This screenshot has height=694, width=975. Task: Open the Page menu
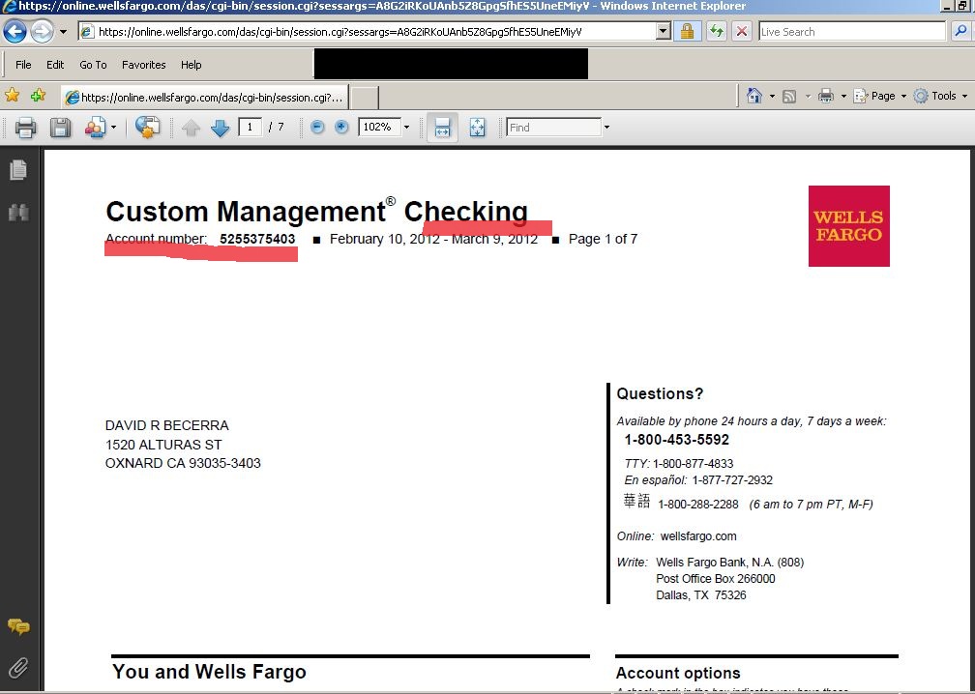click(x=879, y=96)
